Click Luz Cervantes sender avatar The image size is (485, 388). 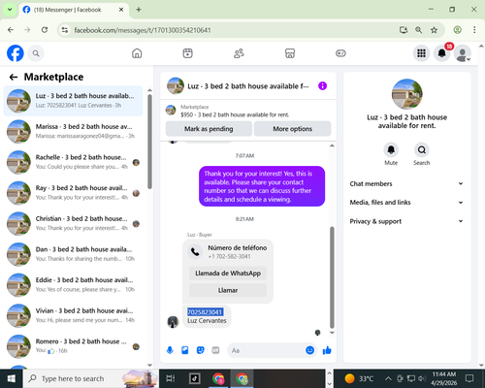click(173, 322)
